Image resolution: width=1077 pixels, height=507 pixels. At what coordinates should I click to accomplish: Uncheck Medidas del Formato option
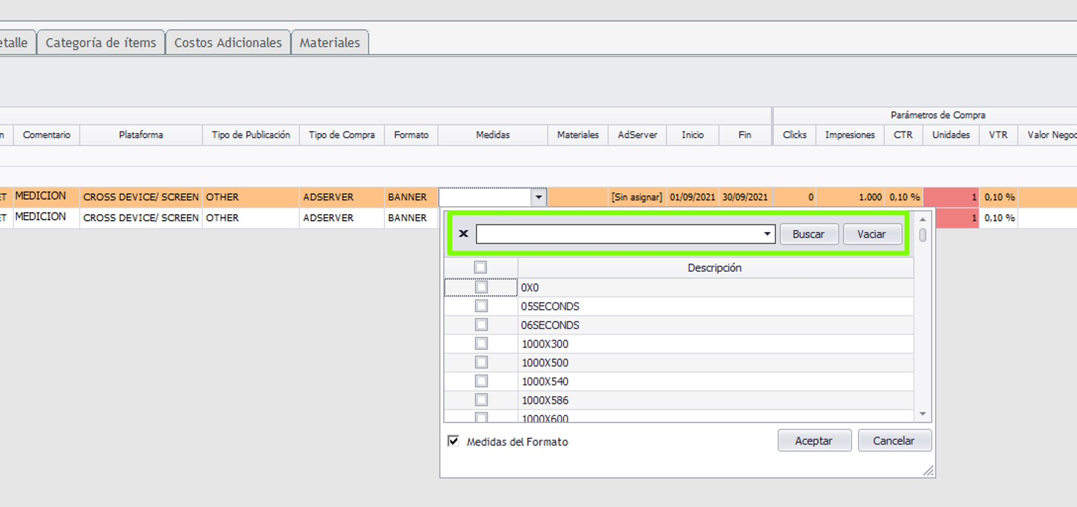point(453,441)
